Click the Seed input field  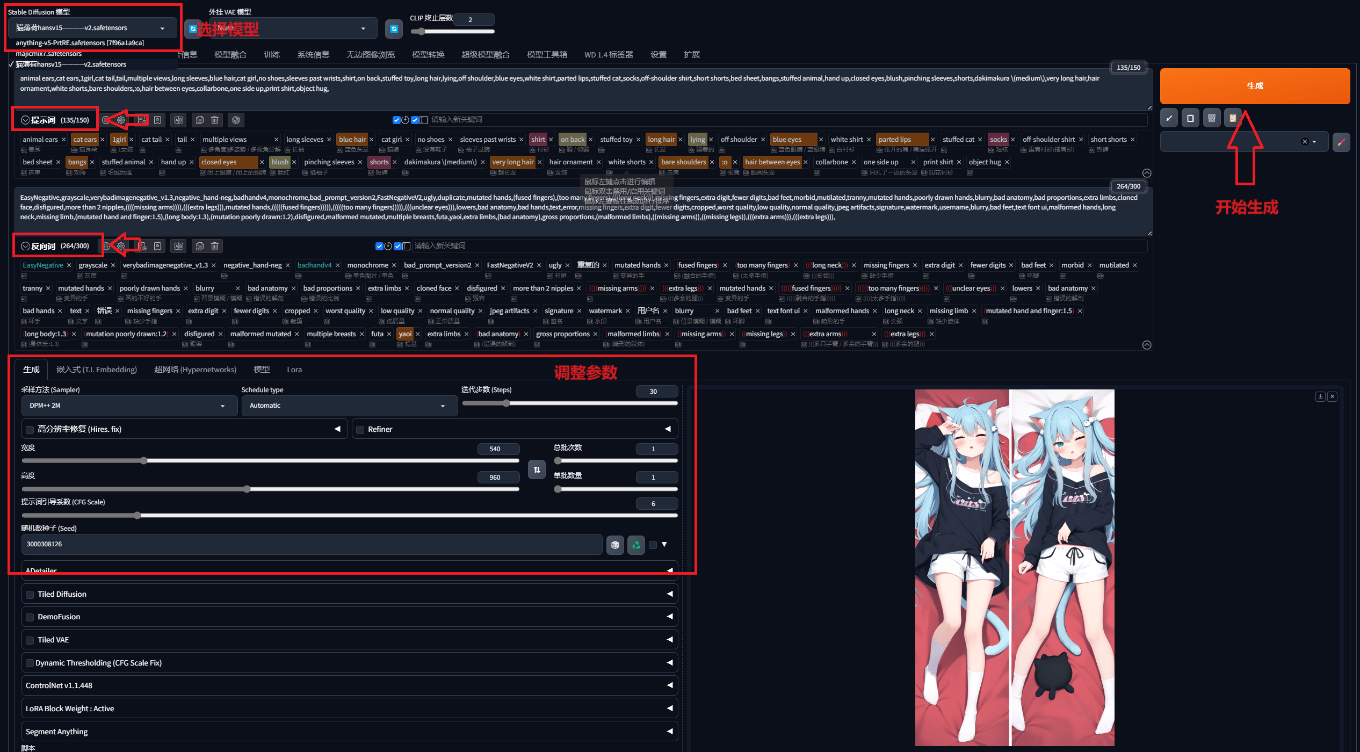click(312, 545)
